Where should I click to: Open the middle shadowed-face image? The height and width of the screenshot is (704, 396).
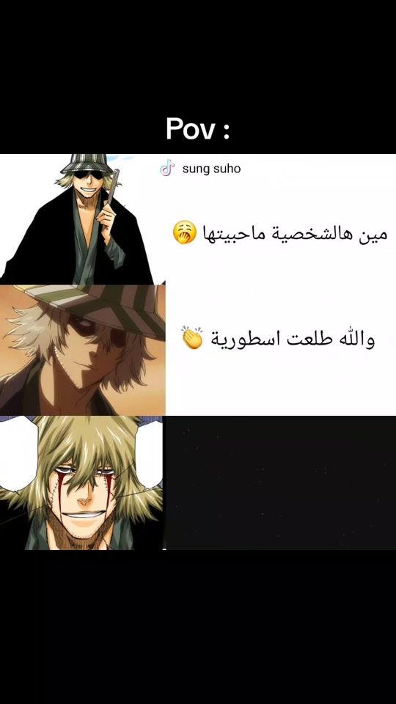coord(83,350)
